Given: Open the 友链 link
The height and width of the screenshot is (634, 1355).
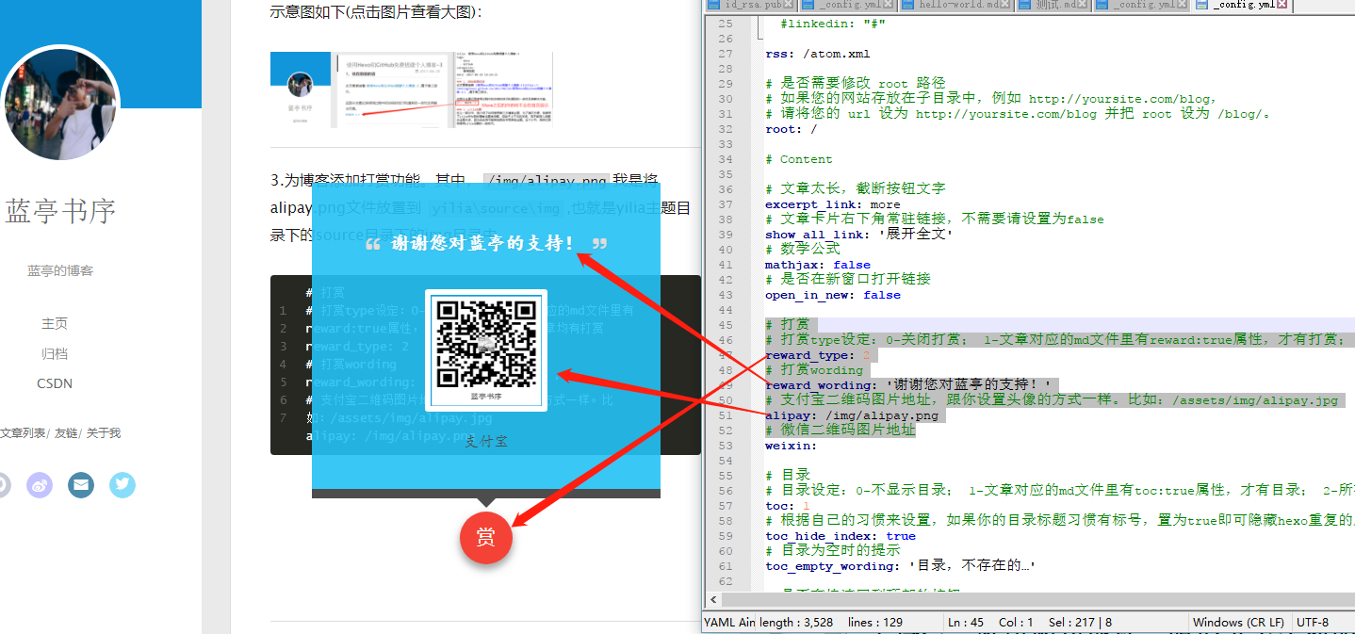Looking at the screenshot, I should click(66, 433).
